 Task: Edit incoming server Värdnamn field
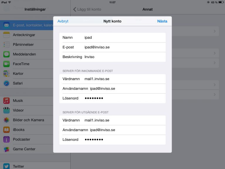123,79
